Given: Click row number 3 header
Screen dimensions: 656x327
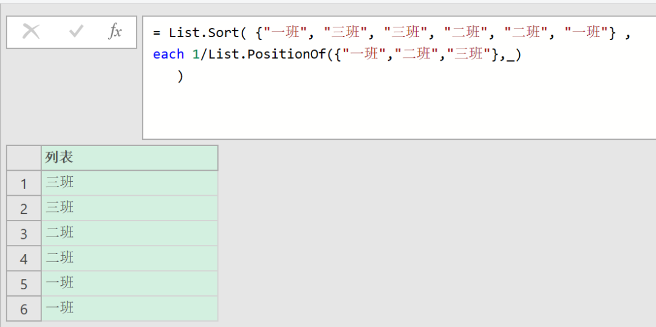Looking at the screenshot, I should pos(24,233).
